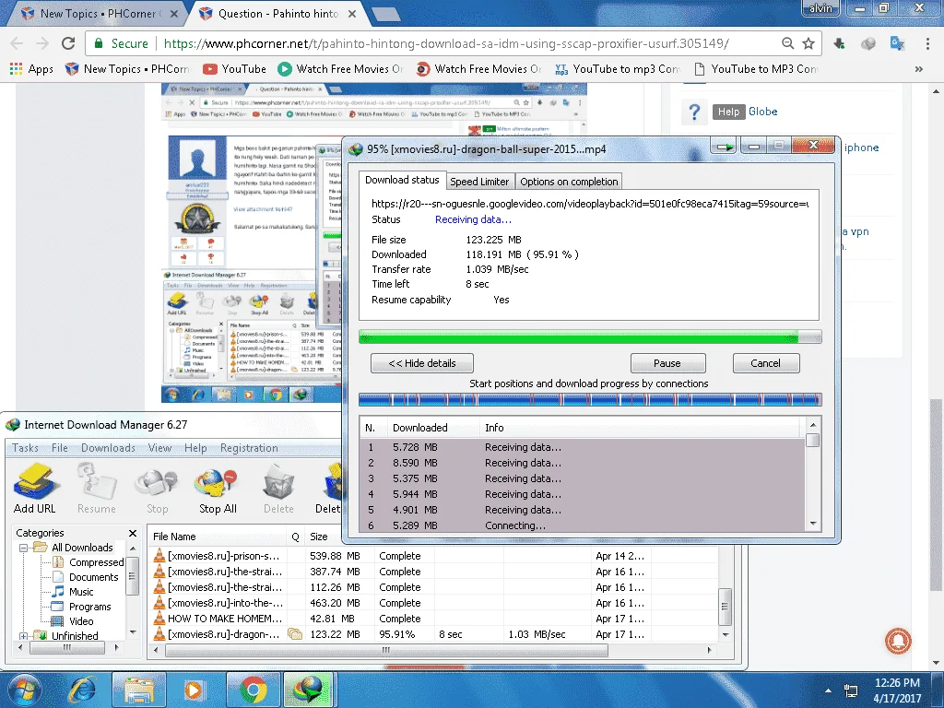Screen dimensions: 944x708
Task: Collapse the All Downloads tree node
Action: point(23,548)
